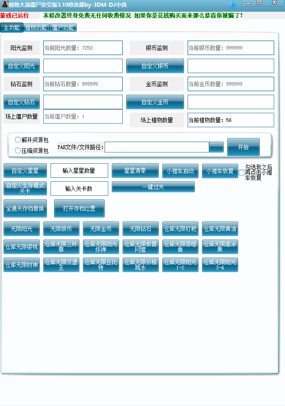Enable 无限钻石 cheat

141,229
